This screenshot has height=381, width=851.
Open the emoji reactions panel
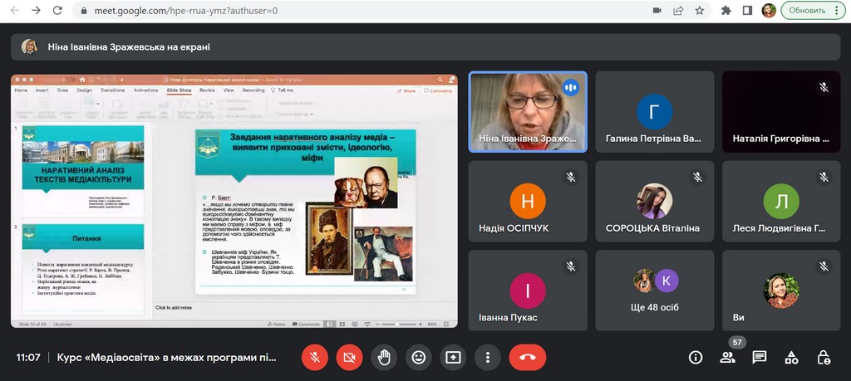419,357
